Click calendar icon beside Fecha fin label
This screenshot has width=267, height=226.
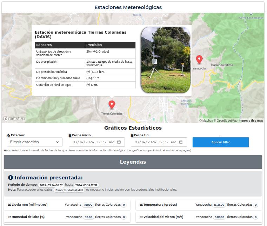132,135
